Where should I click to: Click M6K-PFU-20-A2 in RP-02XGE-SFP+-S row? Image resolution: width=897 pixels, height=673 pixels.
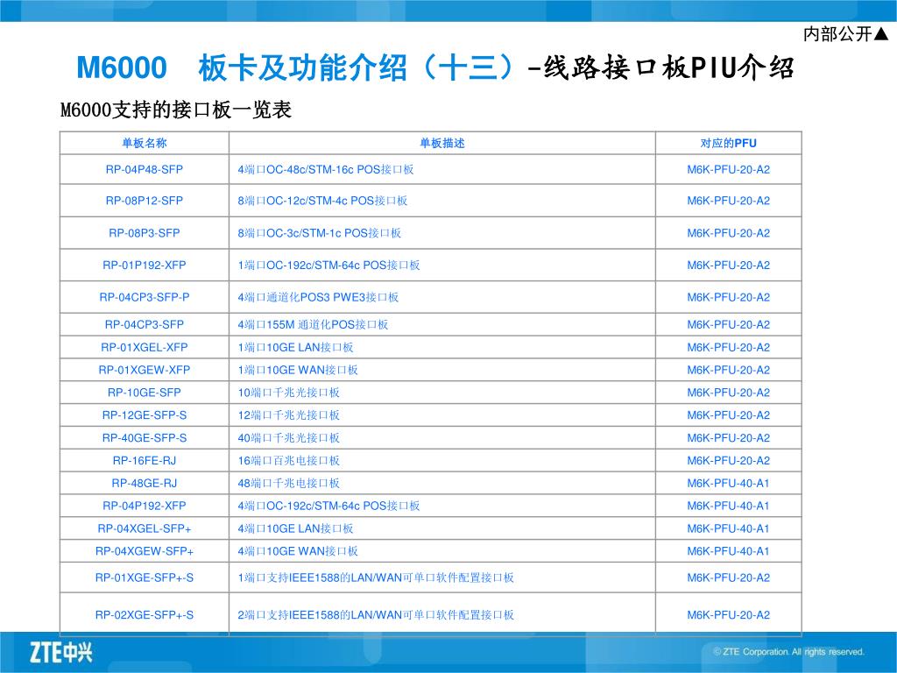pyautogui.click(x=728, y=614)
